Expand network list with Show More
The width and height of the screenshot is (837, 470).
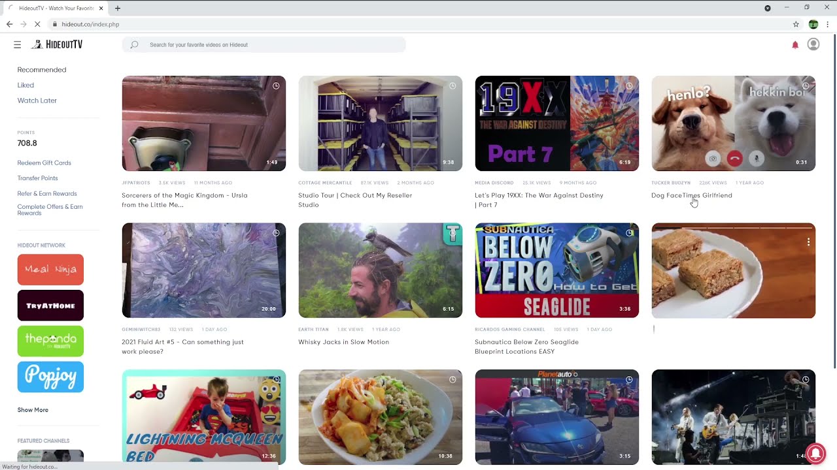[x=33, y=410]
